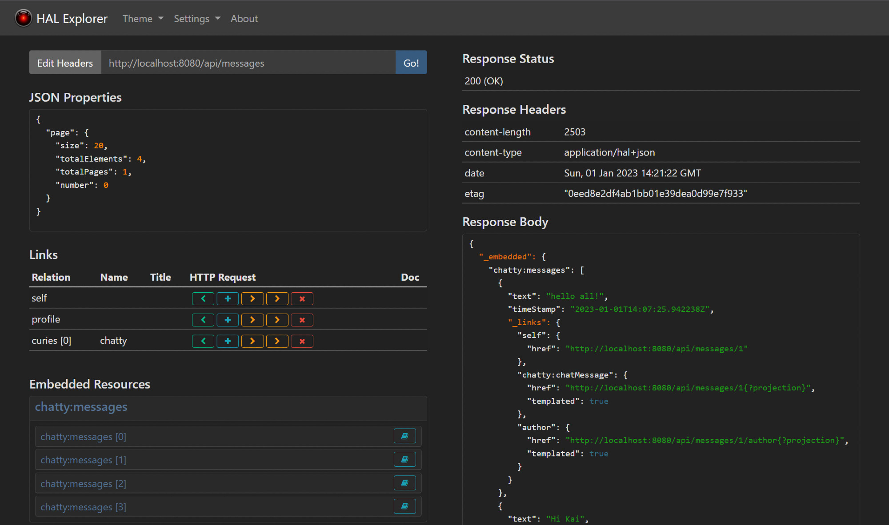Click PUT arrow icon for self link
The image size is (889, 525).
(x=252, y=299)
